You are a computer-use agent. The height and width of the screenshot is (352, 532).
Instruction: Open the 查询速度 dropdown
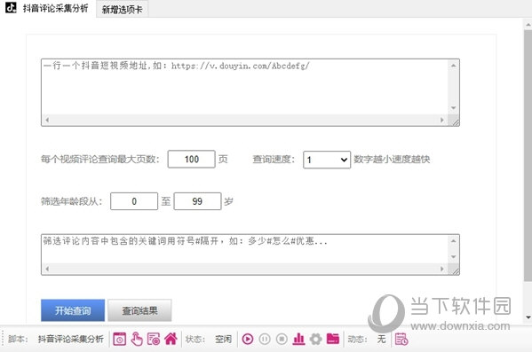click(x=327, y=160)
